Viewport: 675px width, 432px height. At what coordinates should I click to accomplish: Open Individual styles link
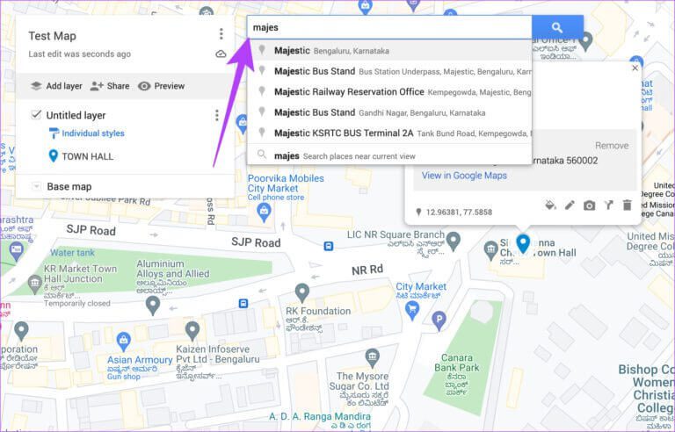(x=93, y=133)
